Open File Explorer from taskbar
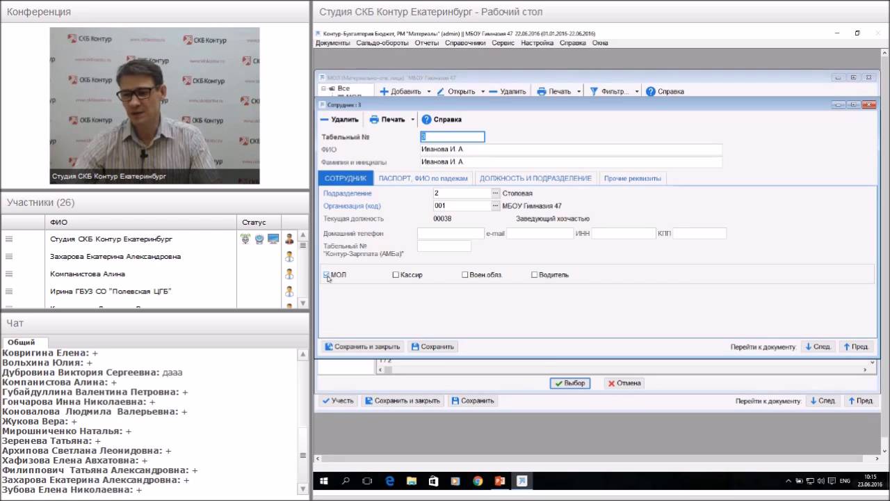This screenshot has height=501, width=890. (412, 481)
